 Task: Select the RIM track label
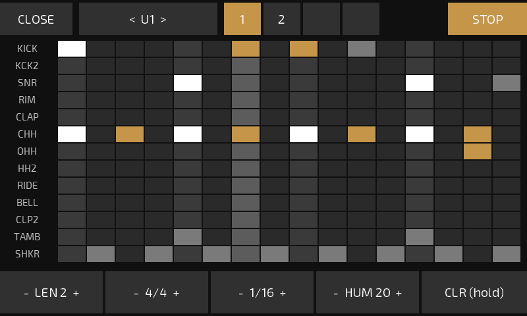[27, 100]
